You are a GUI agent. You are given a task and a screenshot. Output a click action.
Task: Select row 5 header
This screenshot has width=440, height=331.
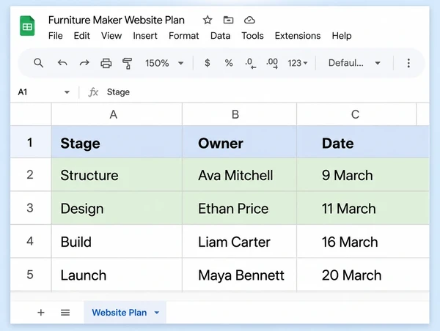31,275
